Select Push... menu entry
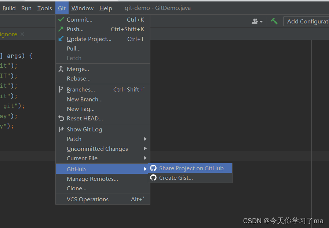 (x=103, y=29)
